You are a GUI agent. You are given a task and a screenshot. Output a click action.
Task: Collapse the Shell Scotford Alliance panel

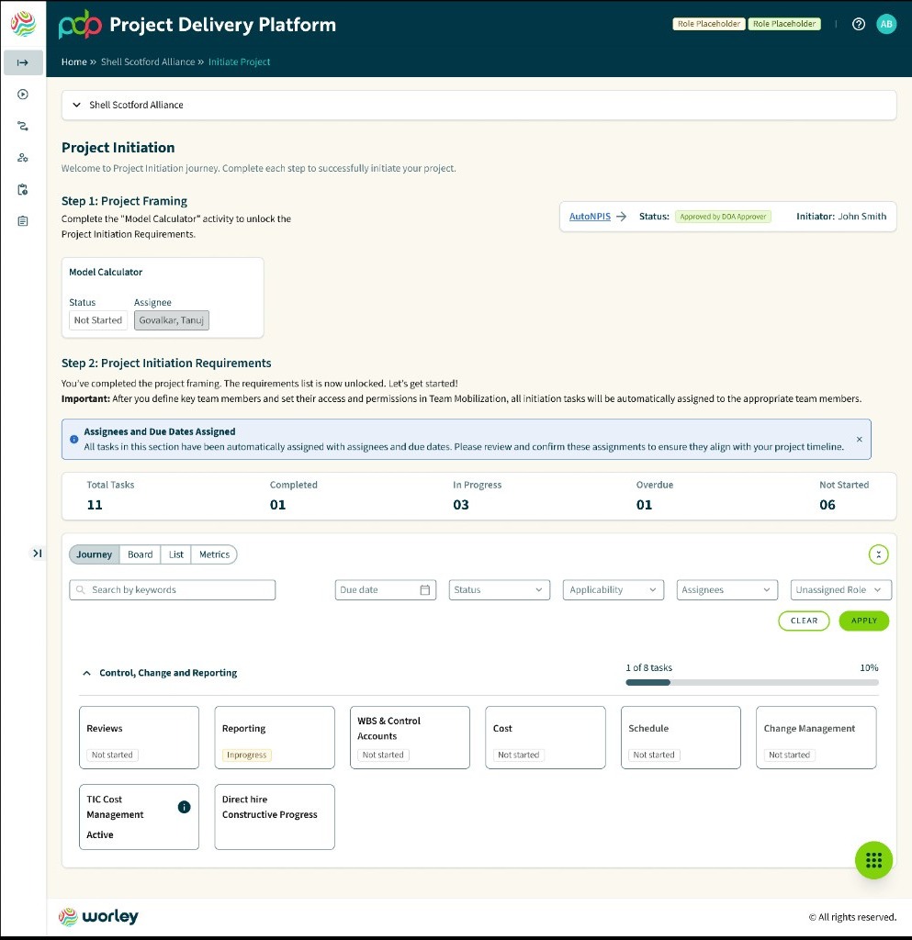[x=76, y=105]
